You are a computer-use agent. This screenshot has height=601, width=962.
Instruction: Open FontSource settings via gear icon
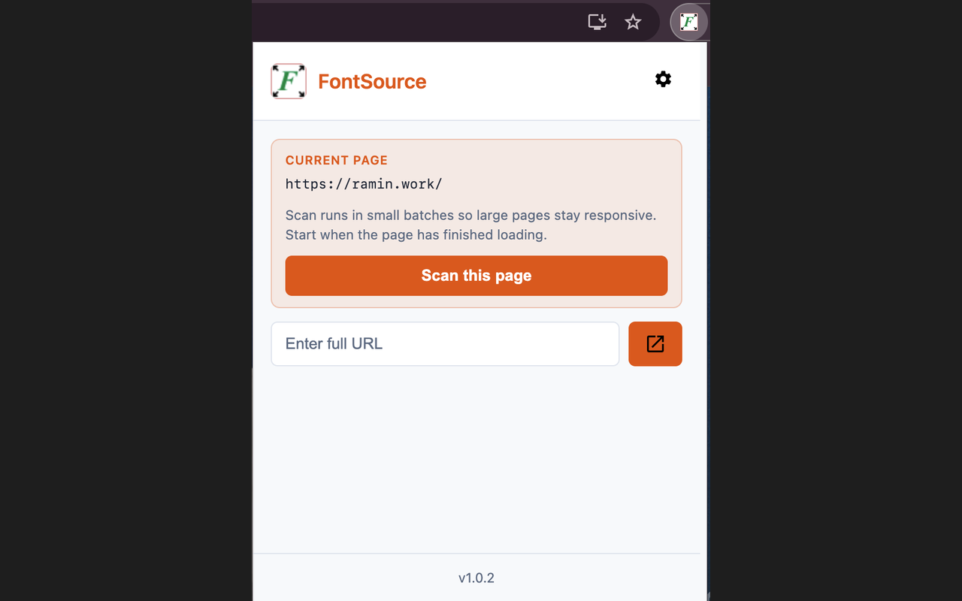(663, 79)
